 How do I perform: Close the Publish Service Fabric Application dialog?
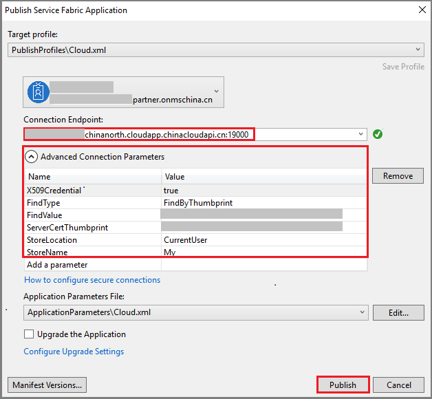tap(422, 10)
